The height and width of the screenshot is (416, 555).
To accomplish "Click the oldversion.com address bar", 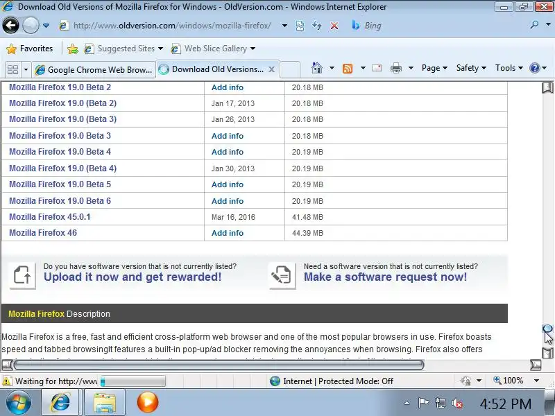I will 172,26.
